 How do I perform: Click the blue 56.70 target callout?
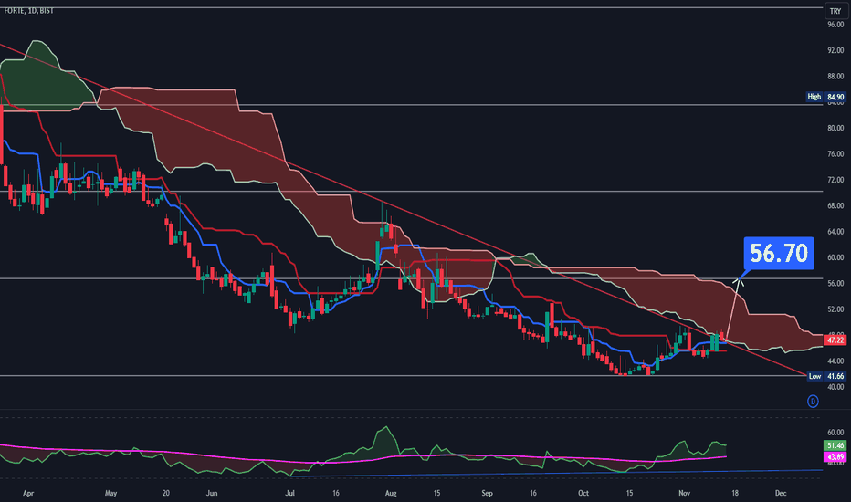[779, 253]
